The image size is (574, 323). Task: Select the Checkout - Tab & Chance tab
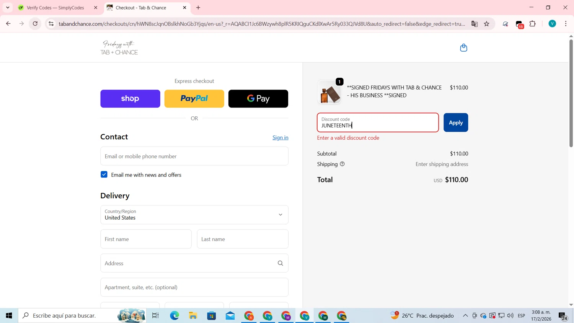(x=141, y=8)
